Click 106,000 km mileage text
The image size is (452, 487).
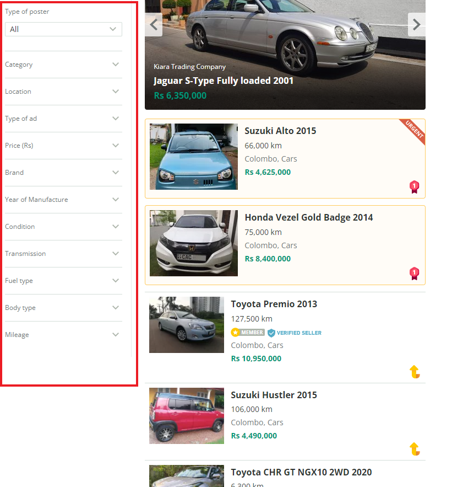coord(252,409)
